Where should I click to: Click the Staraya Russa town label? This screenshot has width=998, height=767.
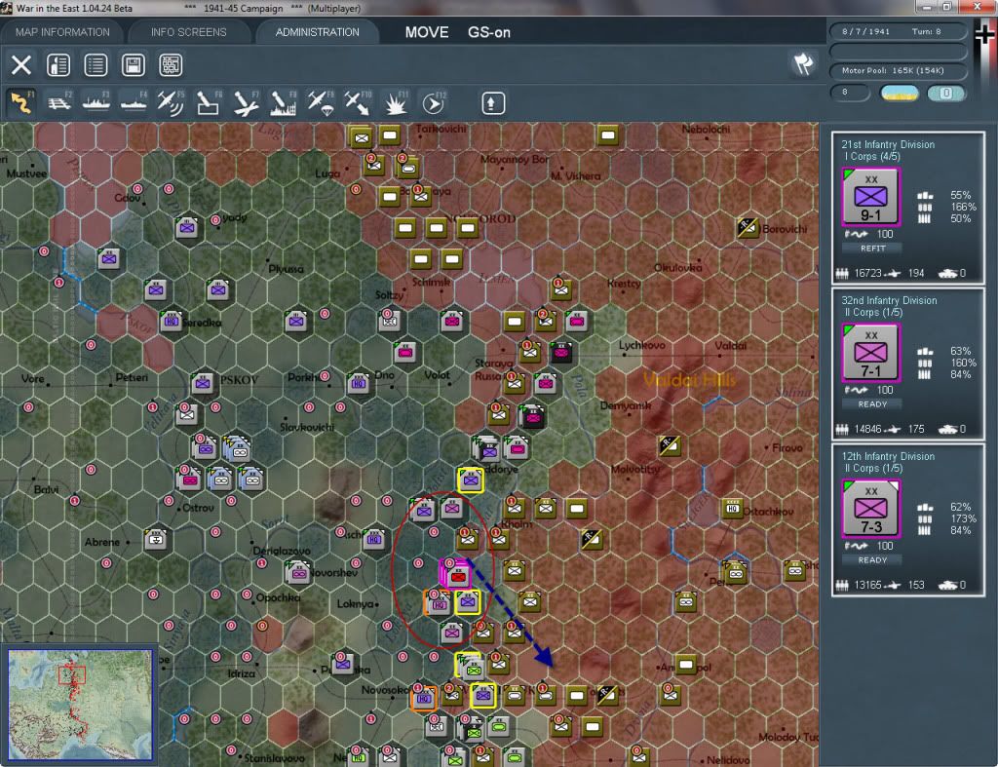[492, 369]
